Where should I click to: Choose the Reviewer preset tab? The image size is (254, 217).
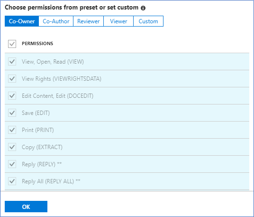(x=88, y=21)
